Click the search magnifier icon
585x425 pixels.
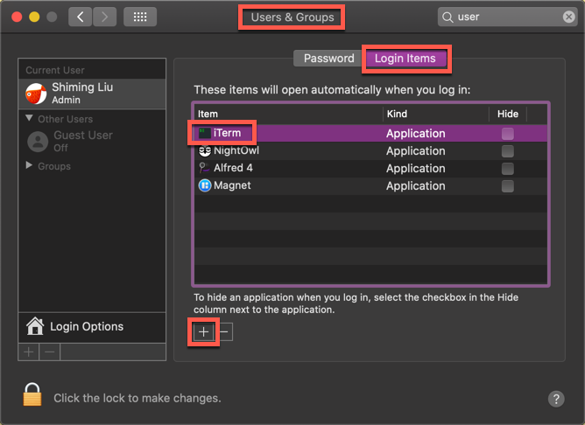tap(448, 17)
